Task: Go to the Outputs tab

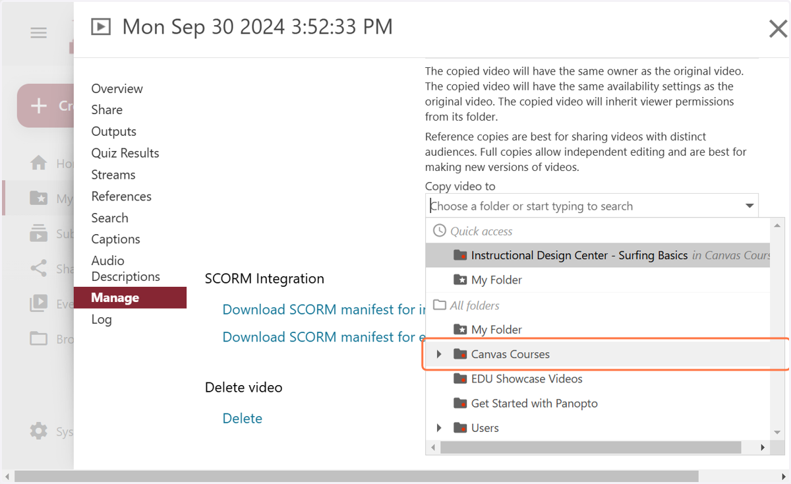Action: point(113,131)
